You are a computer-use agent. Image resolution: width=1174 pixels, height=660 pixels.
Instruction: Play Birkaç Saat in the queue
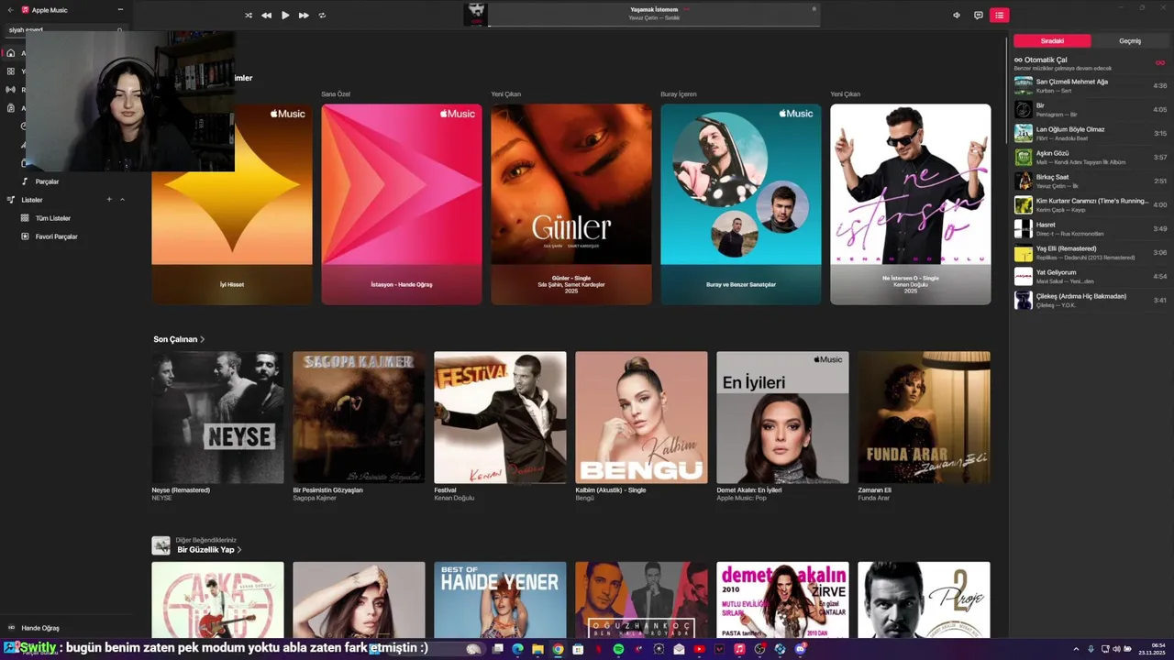pyautogui.click(x=1091, y=181)
